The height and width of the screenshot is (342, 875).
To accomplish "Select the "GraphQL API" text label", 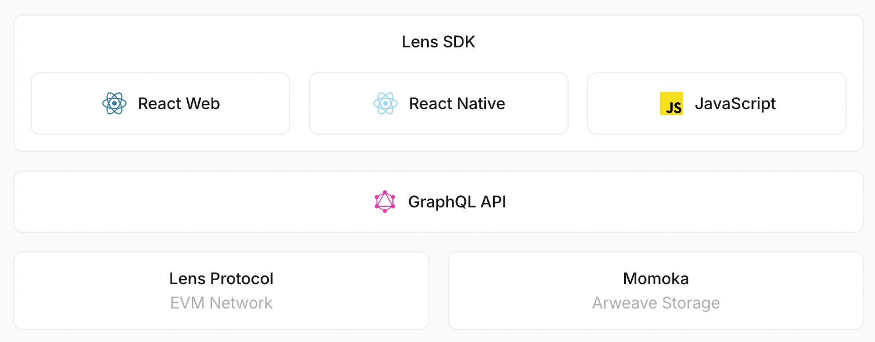I will 457,202.
